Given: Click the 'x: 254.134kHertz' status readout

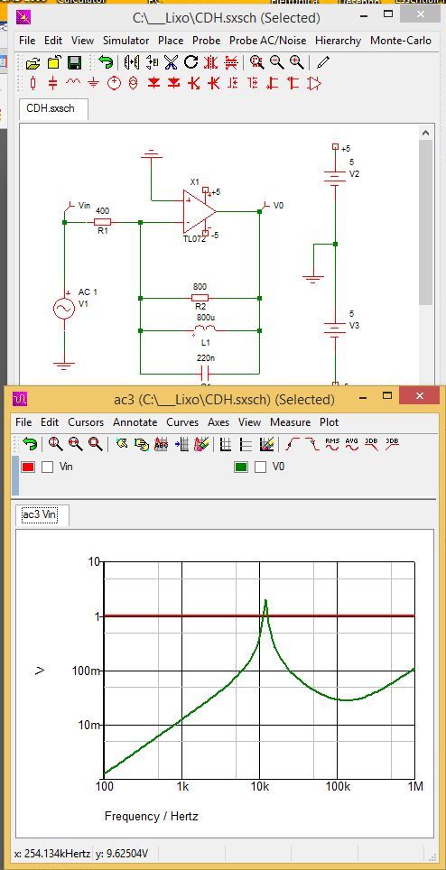Looking at the screenshot, I should point(51,854).
